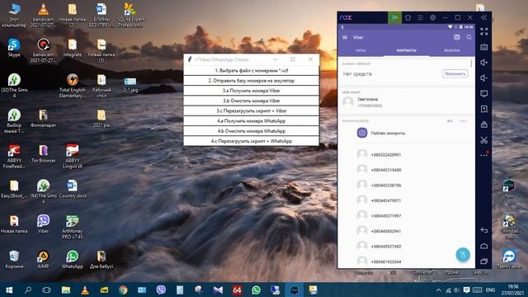Viewport: 528px width, 297px height.
Task: Open Корзина recycle bin
Action: (x=14, y=259)
